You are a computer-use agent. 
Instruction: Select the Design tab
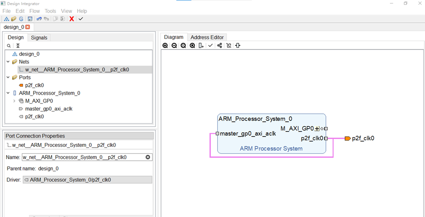coord(16,37)
